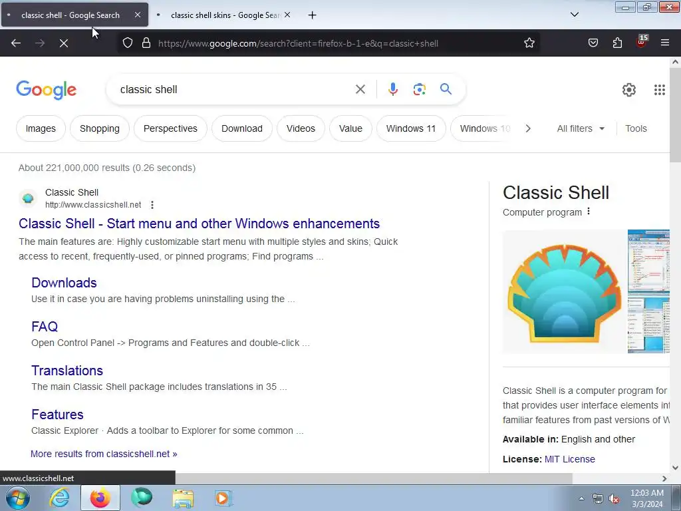Click the taskbar clock showing 12:03 AM
The image size is (681, 511).
pos(646,498)
